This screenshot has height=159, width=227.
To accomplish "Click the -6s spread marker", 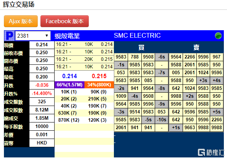I will 161,57.
